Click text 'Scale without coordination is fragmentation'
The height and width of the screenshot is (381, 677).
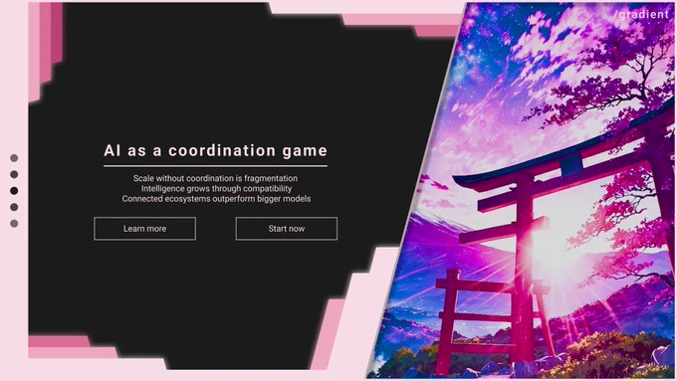215,178
